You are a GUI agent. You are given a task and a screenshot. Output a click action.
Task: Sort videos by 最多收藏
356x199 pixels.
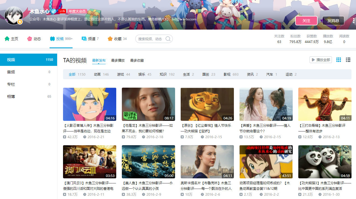click(x=137, y=61)
